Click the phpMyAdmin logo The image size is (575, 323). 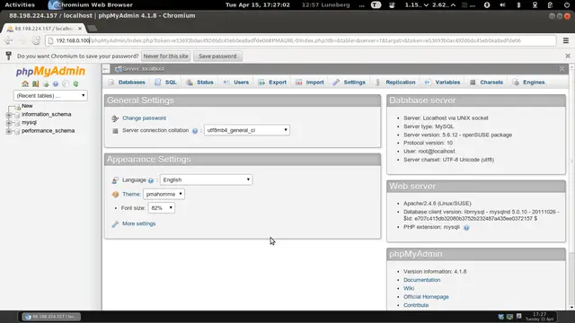(x=50, y=71)
